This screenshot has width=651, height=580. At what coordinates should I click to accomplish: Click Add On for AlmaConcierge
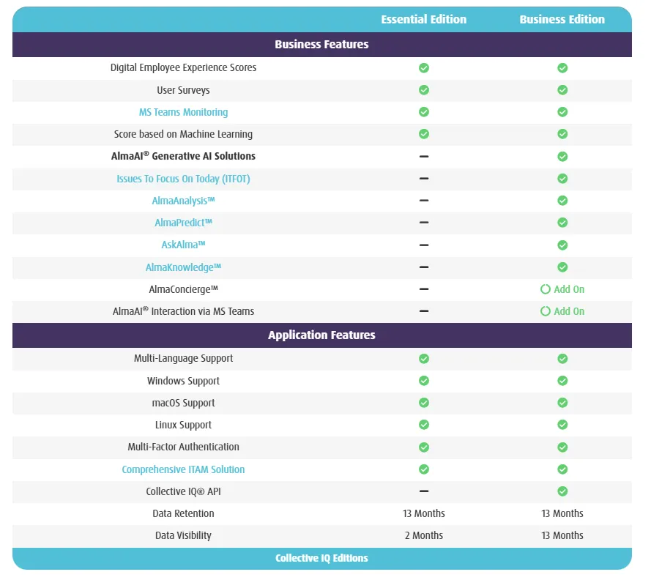coord(562,289)
